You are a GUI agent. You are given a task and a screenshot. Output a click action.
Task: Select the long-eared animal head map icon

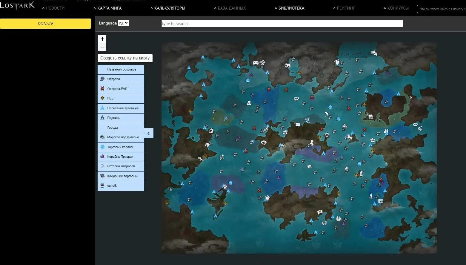[386, 131]
